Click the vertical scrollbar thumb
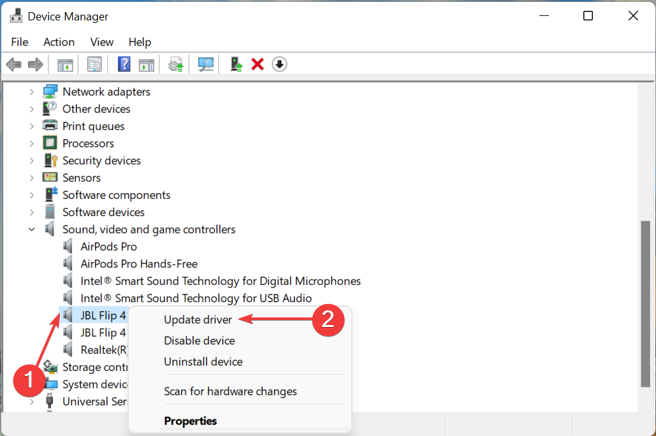Viewport: 656px width, 436px height. (645, 303)
